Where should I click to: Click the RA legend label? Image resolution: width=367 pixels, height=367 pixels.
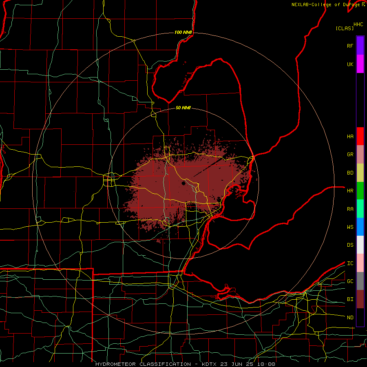pos(350,209)
